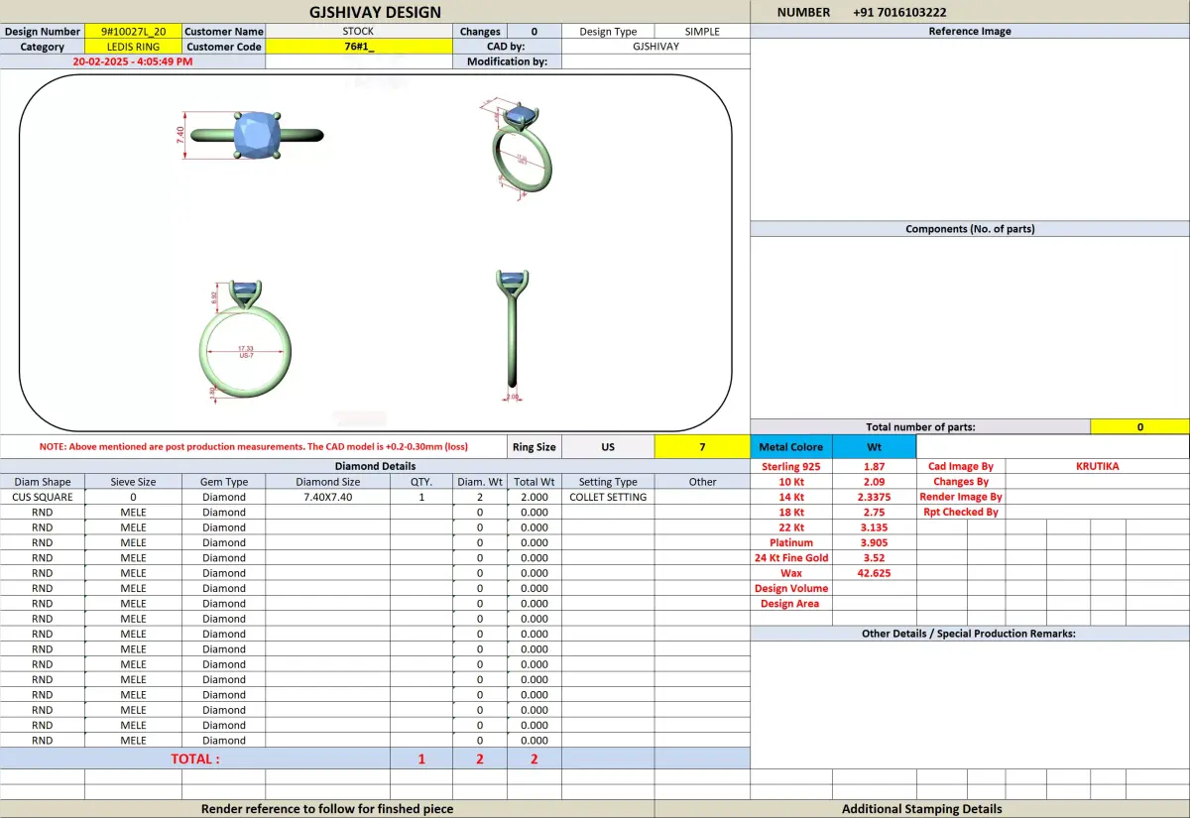Select the perspective ring render
This screenshot has width=1190, height=818.
click(519, 149)
